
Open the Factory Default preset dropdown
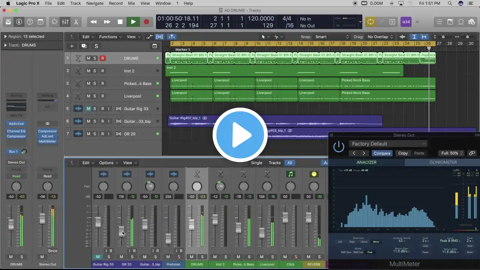(x=388, y=144)
